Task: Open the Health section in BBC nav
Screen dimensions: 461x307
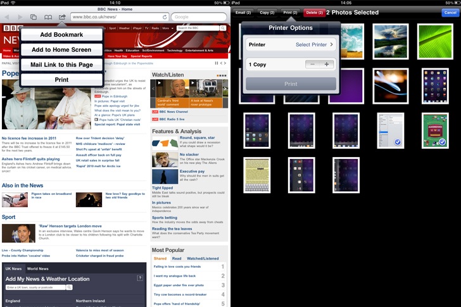Action: pos(119,51)
